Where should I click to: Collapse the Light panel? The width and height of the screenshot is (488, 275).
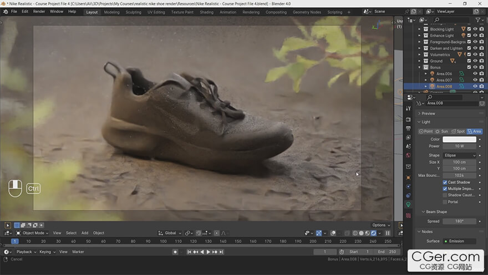(426, 122)
